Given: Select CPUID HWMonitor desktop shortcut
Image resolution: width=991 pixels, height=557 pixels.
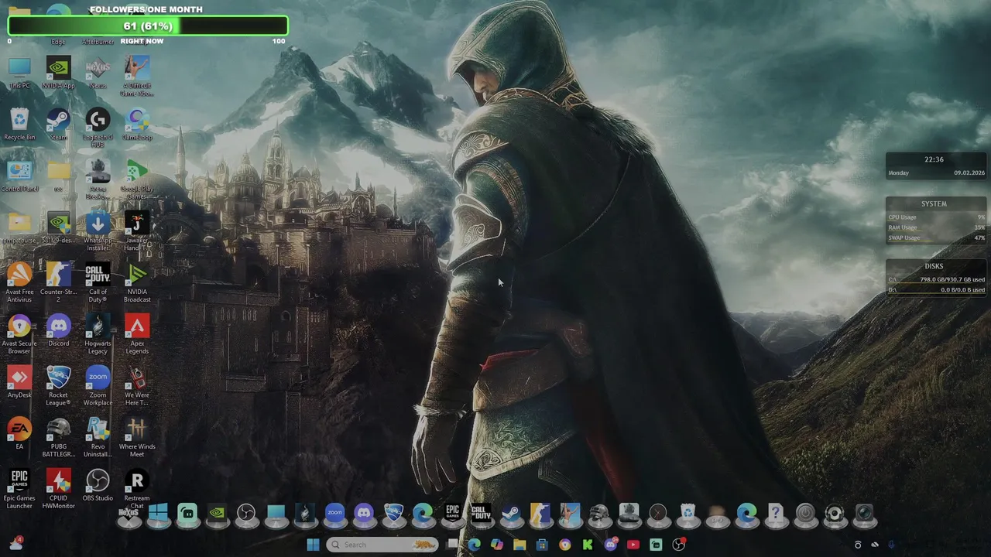Looking at the screenshot, I should tap(58, 490).
